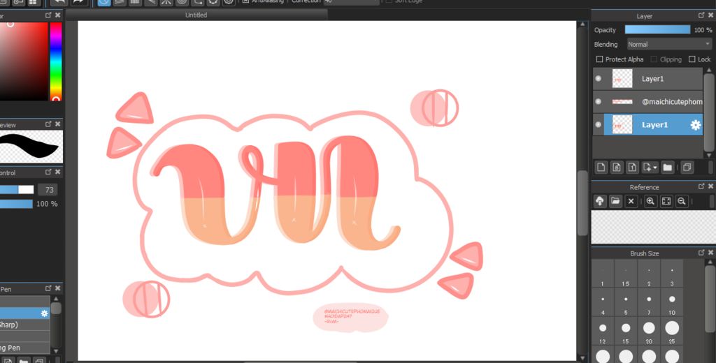Create a new color layer in Layer panel
Image resolution: width=716 pixels, height=363 pixels.
pyautogui.click(x=601, y=168)
